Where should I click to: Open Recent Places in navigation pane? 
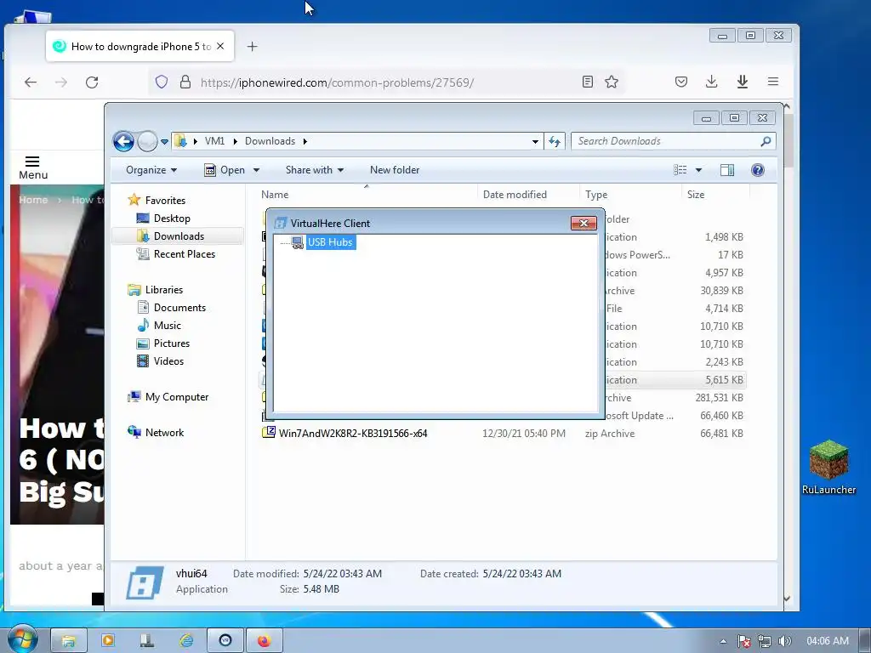coord(184,253)
